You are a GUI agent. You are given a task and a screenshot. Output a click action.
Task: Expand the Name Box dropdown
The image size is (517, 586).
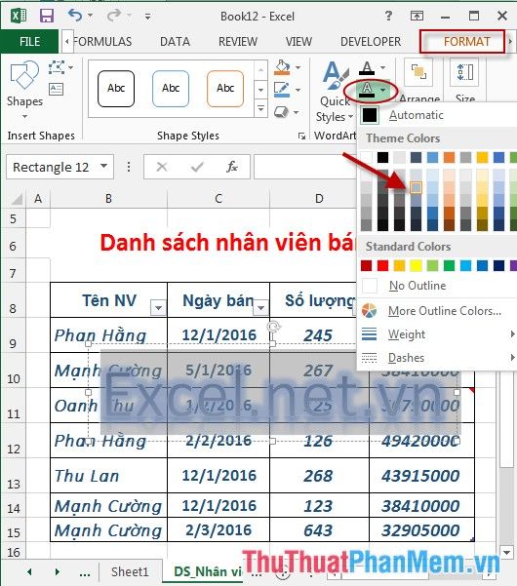tap(104, 166)
